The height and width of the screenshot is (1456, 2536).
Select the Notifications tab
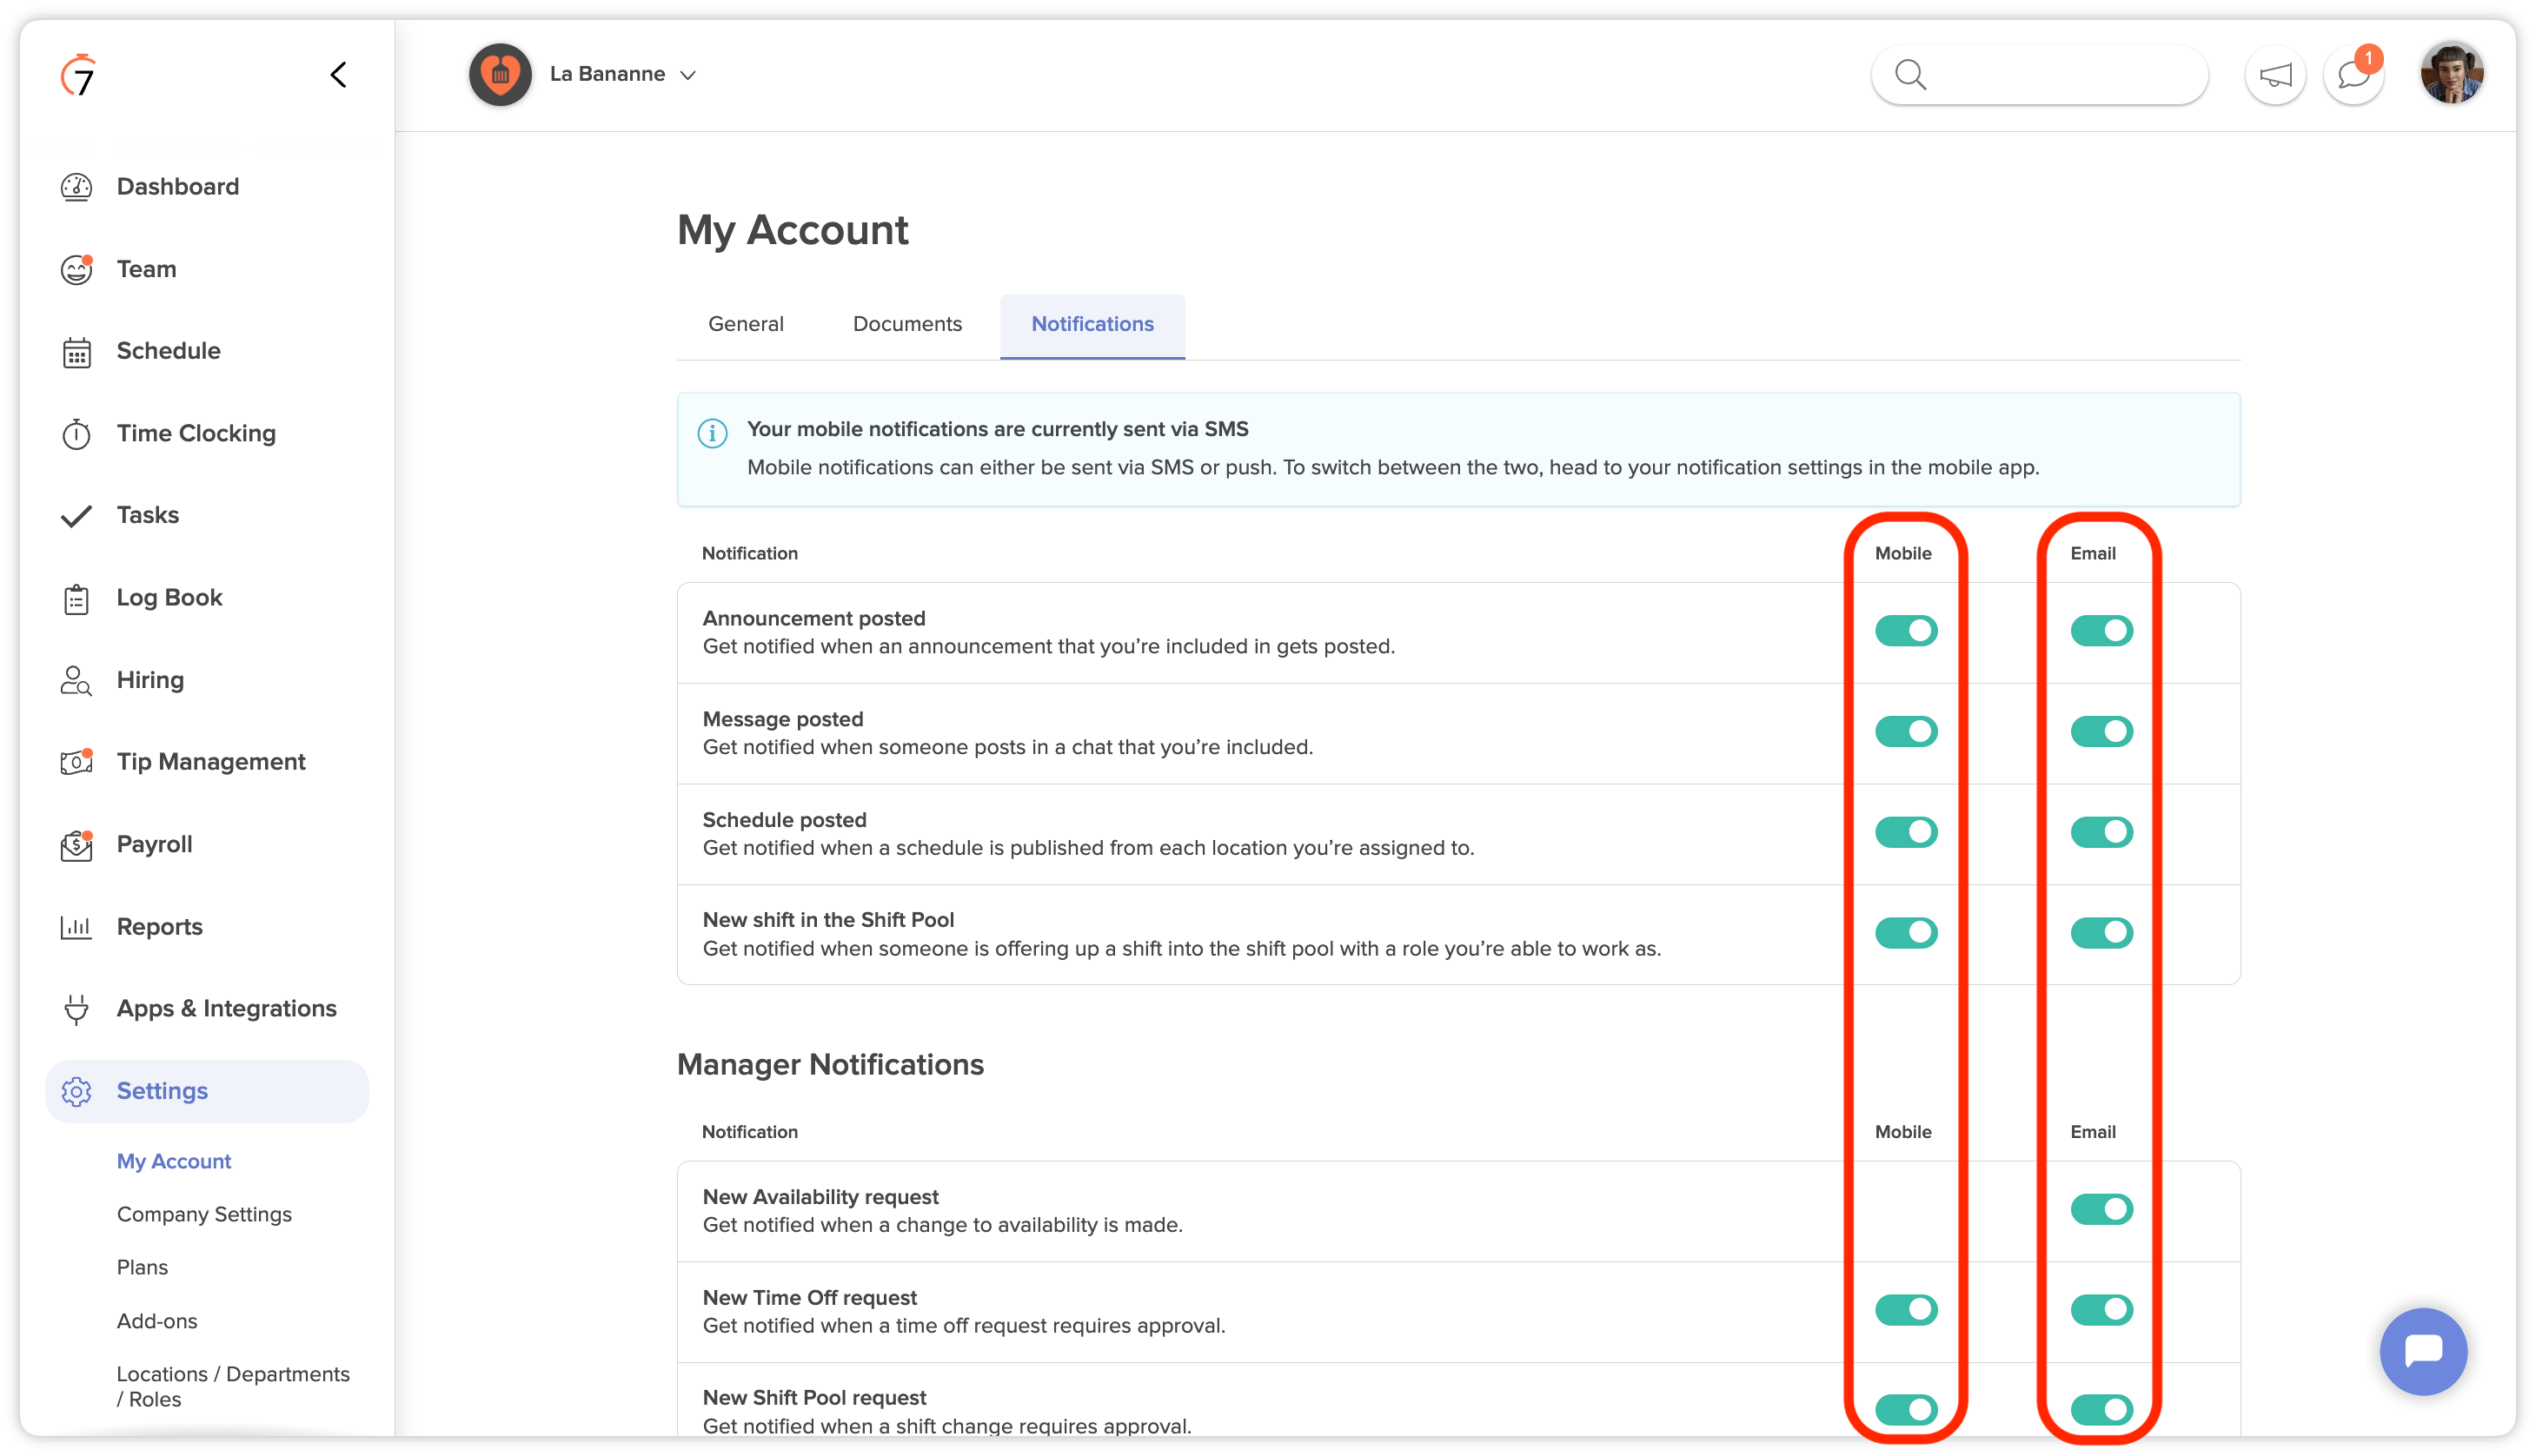click(x=1092, y=325)
